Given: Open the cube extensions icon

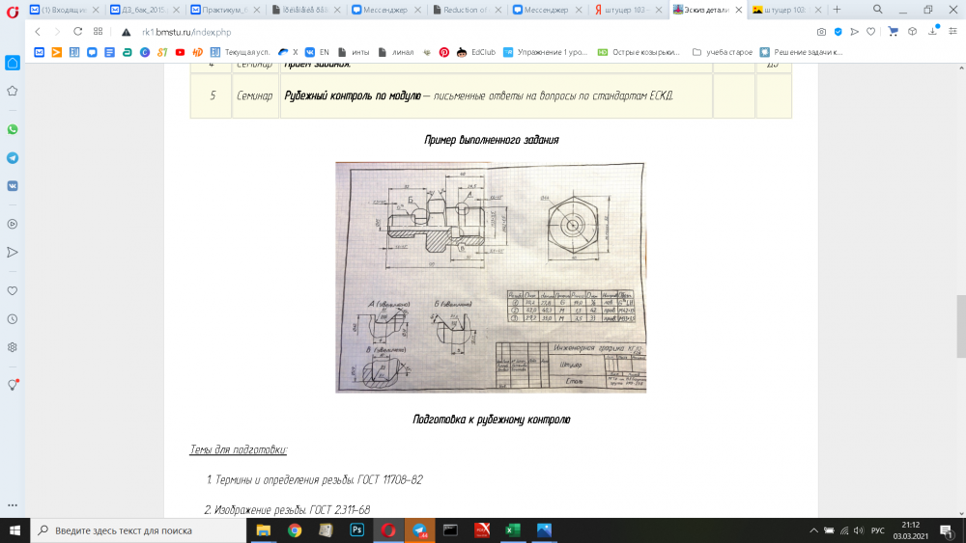Looking at the screenshot, I should (913, 32).
